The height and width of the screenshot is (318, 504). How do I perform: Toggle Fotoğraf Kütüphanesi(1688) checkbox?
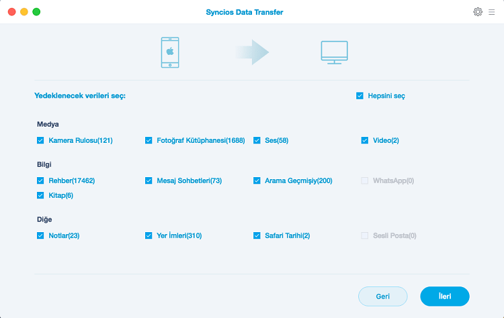pos(149,140)
